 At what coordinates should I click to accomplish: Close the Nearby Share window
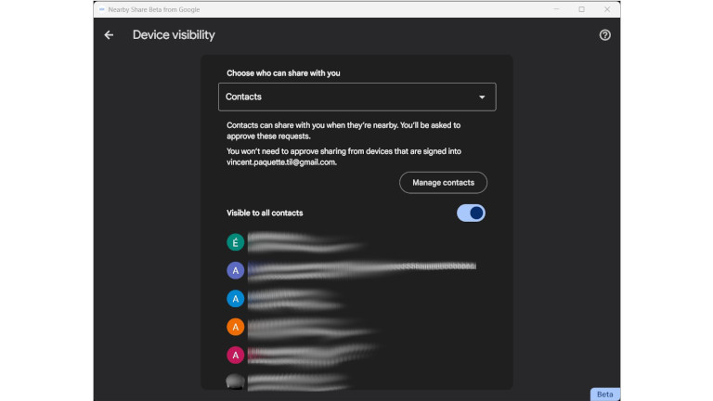605,9
